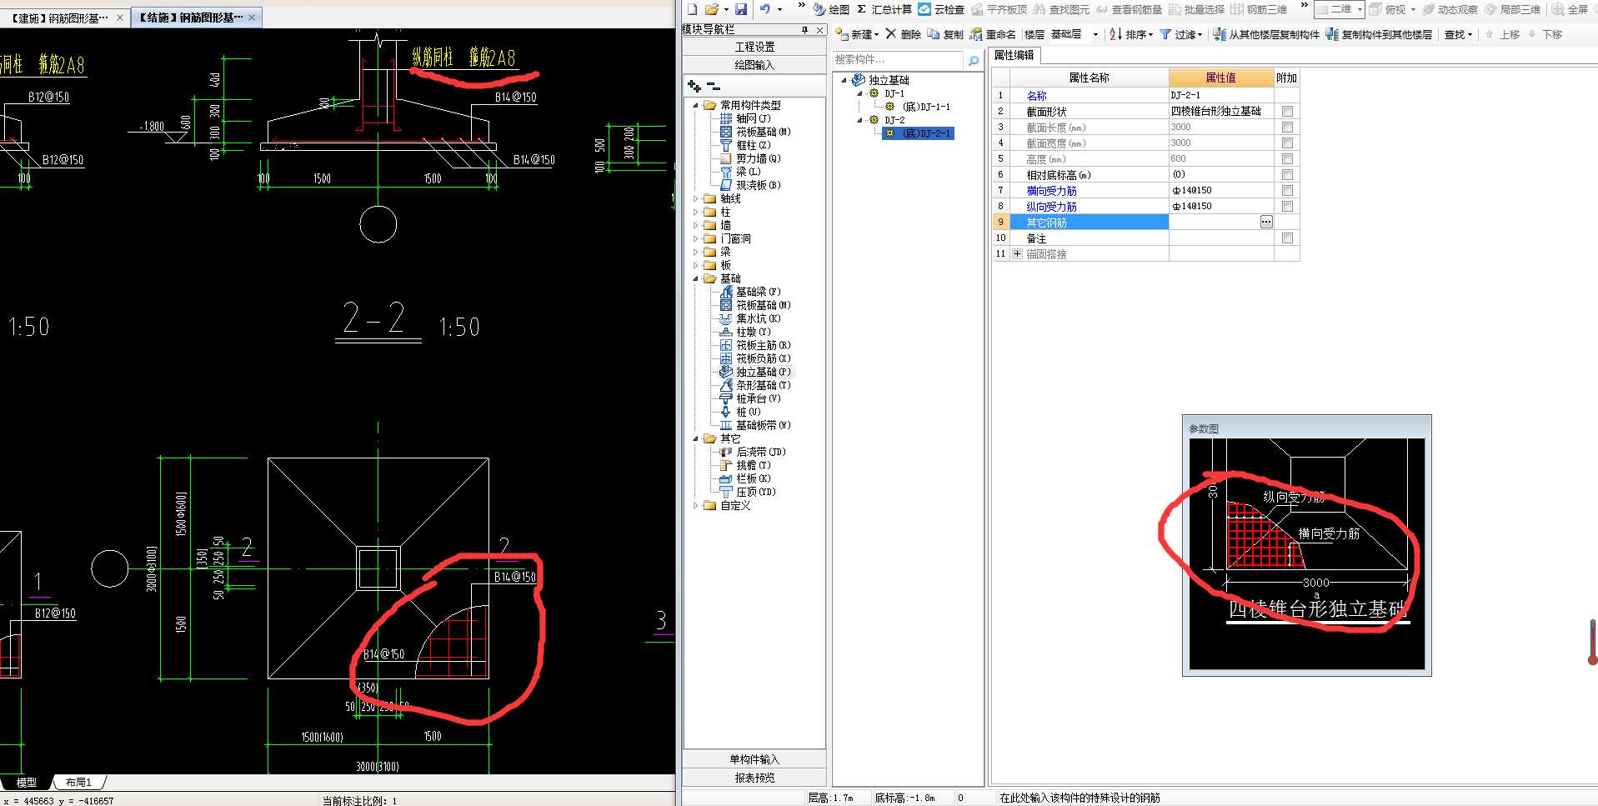Check the 附加 box for 截面宽度
Viewport: 1598px width, 806px height.
coord(1287,143)
